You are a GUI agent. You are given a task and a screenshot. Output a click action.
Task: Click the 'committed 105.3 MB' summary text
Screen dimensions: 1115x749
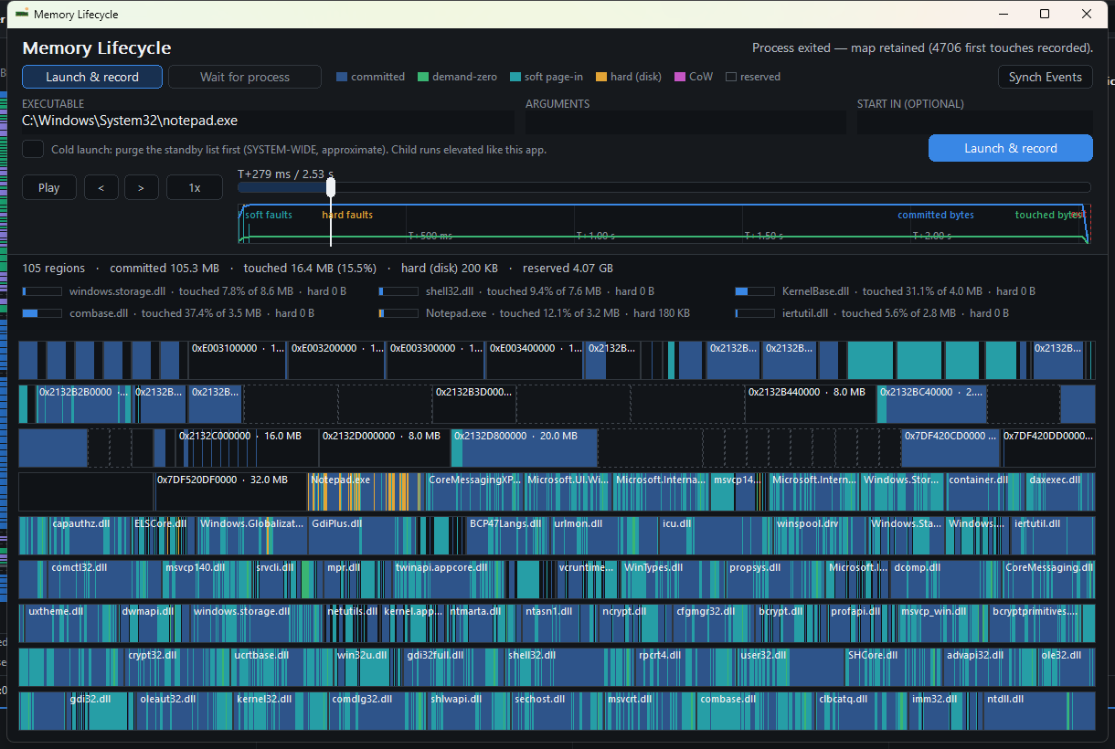[165, 269]
